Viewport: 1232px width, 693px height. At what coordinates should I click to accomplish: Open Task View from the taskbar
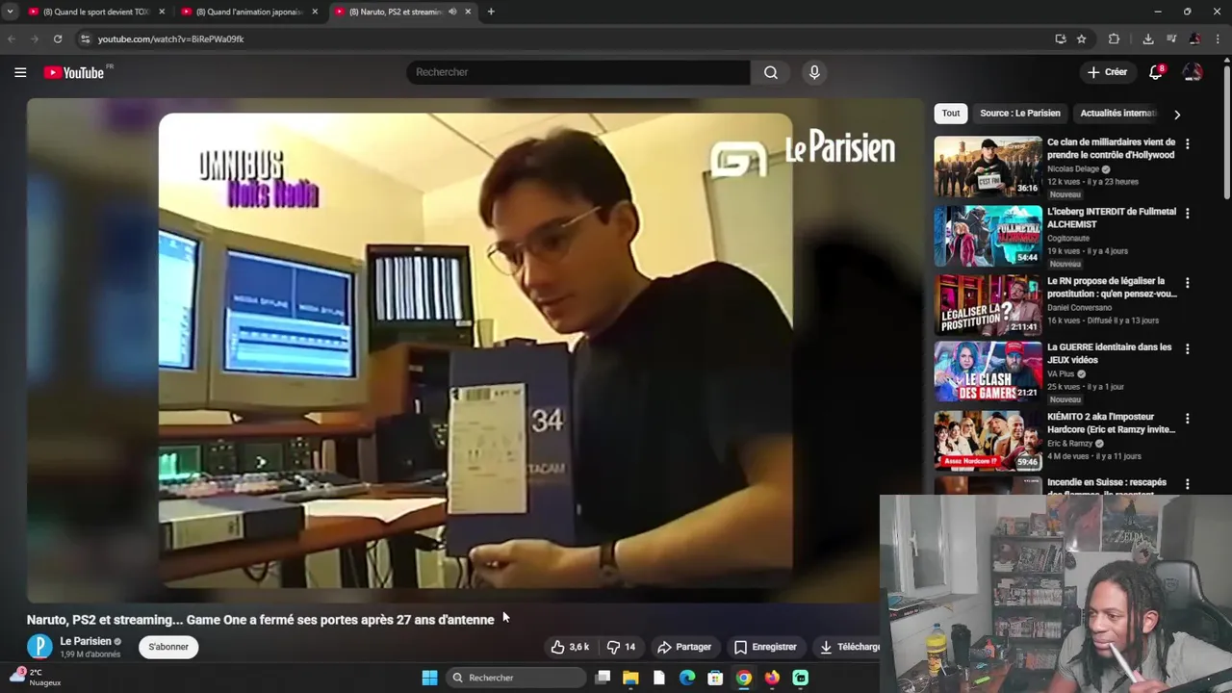(603, 678)
